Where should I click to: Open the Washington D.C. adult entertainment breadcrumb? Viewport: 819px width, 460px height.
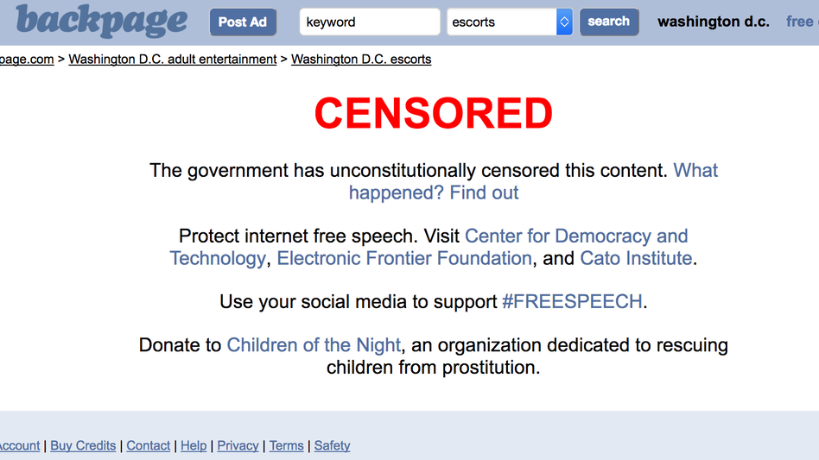point(173,60)
